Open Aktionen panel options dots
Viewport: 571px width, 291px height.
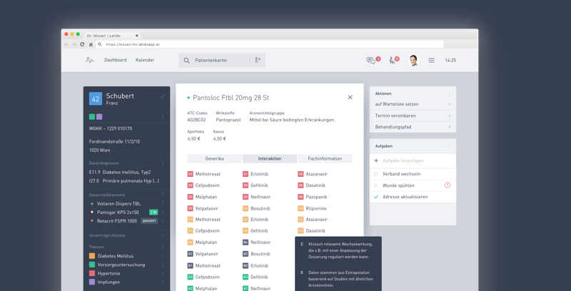pyautogui.click(x=450, y=93)
